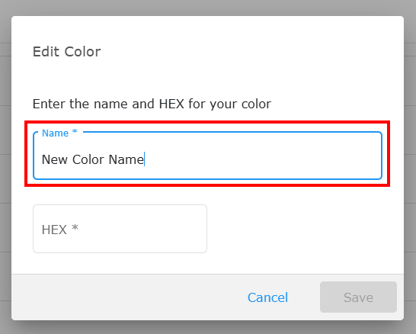Click the Name input field
The width and height of the screenshot is (416, 334).
click(207, 156)
